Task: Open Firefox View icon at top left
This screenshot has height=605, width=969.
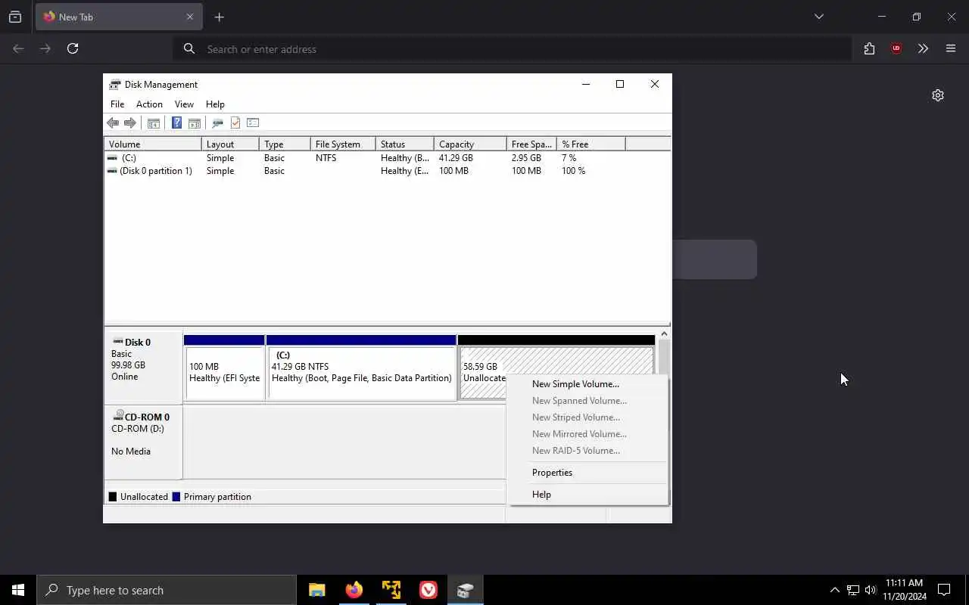Action: 15,17
